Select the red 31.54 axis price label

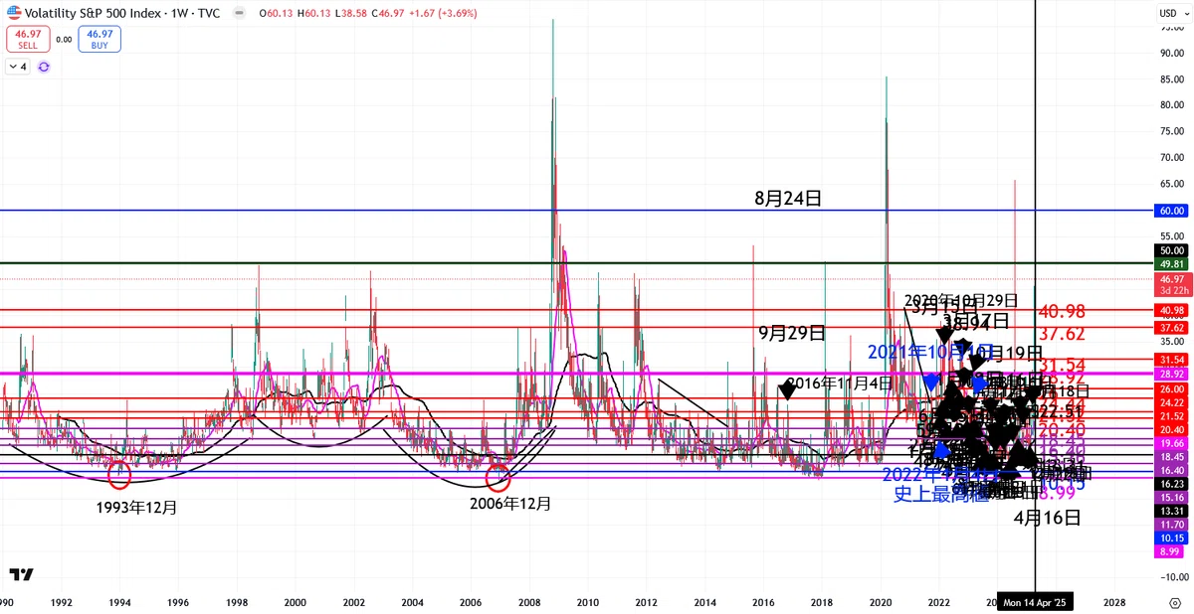[1171, 359]
